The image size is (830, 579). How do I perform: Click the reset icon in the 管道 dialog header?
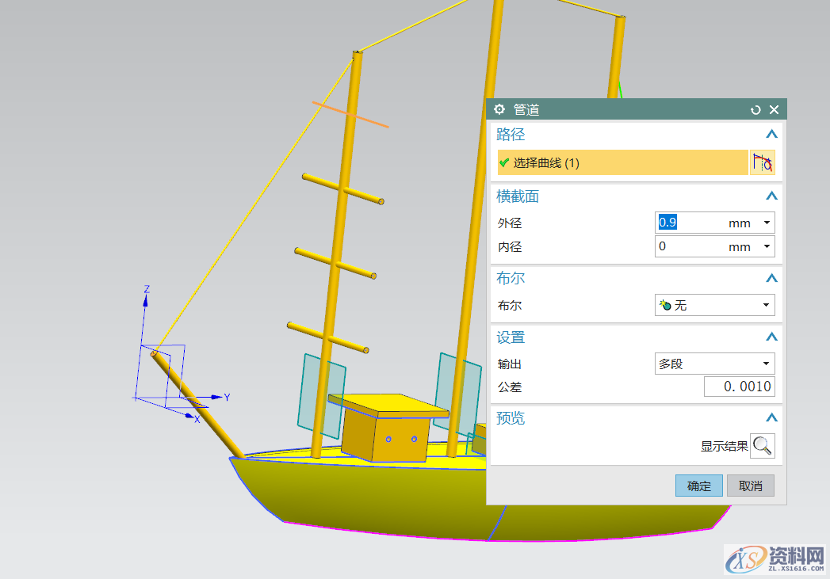pos(755,109)
